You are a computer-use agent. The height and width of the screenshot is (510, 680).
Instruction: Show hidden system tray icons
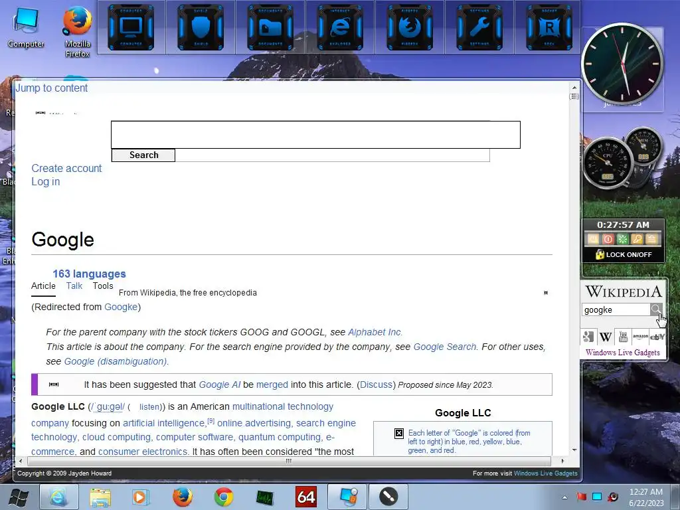click(x=564, y=497)
